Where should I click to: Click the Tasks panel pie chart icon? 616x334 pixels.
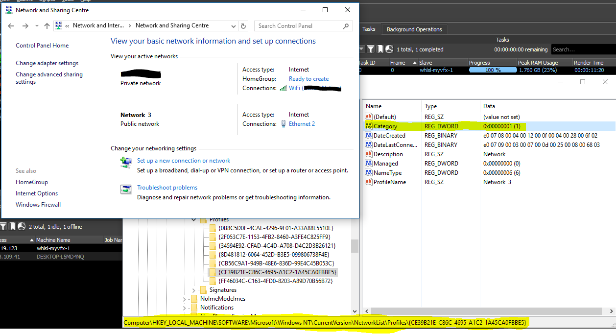[389, 49]
